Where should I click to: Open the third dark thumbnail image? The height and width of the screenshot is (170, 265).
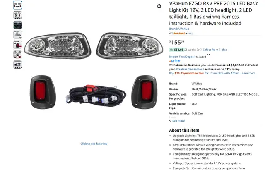tap(17, 25)
